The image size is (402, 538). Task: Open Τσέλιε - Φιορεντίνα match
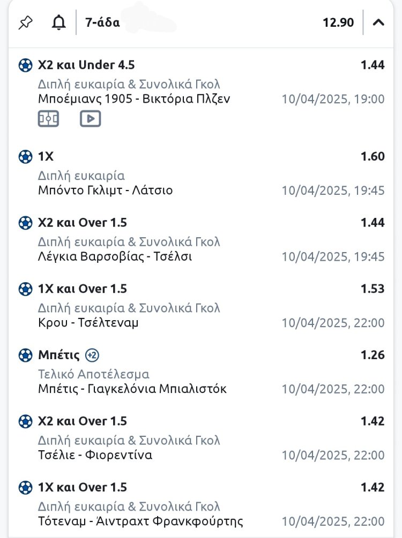pyautogui.click(x=95, y=455)
